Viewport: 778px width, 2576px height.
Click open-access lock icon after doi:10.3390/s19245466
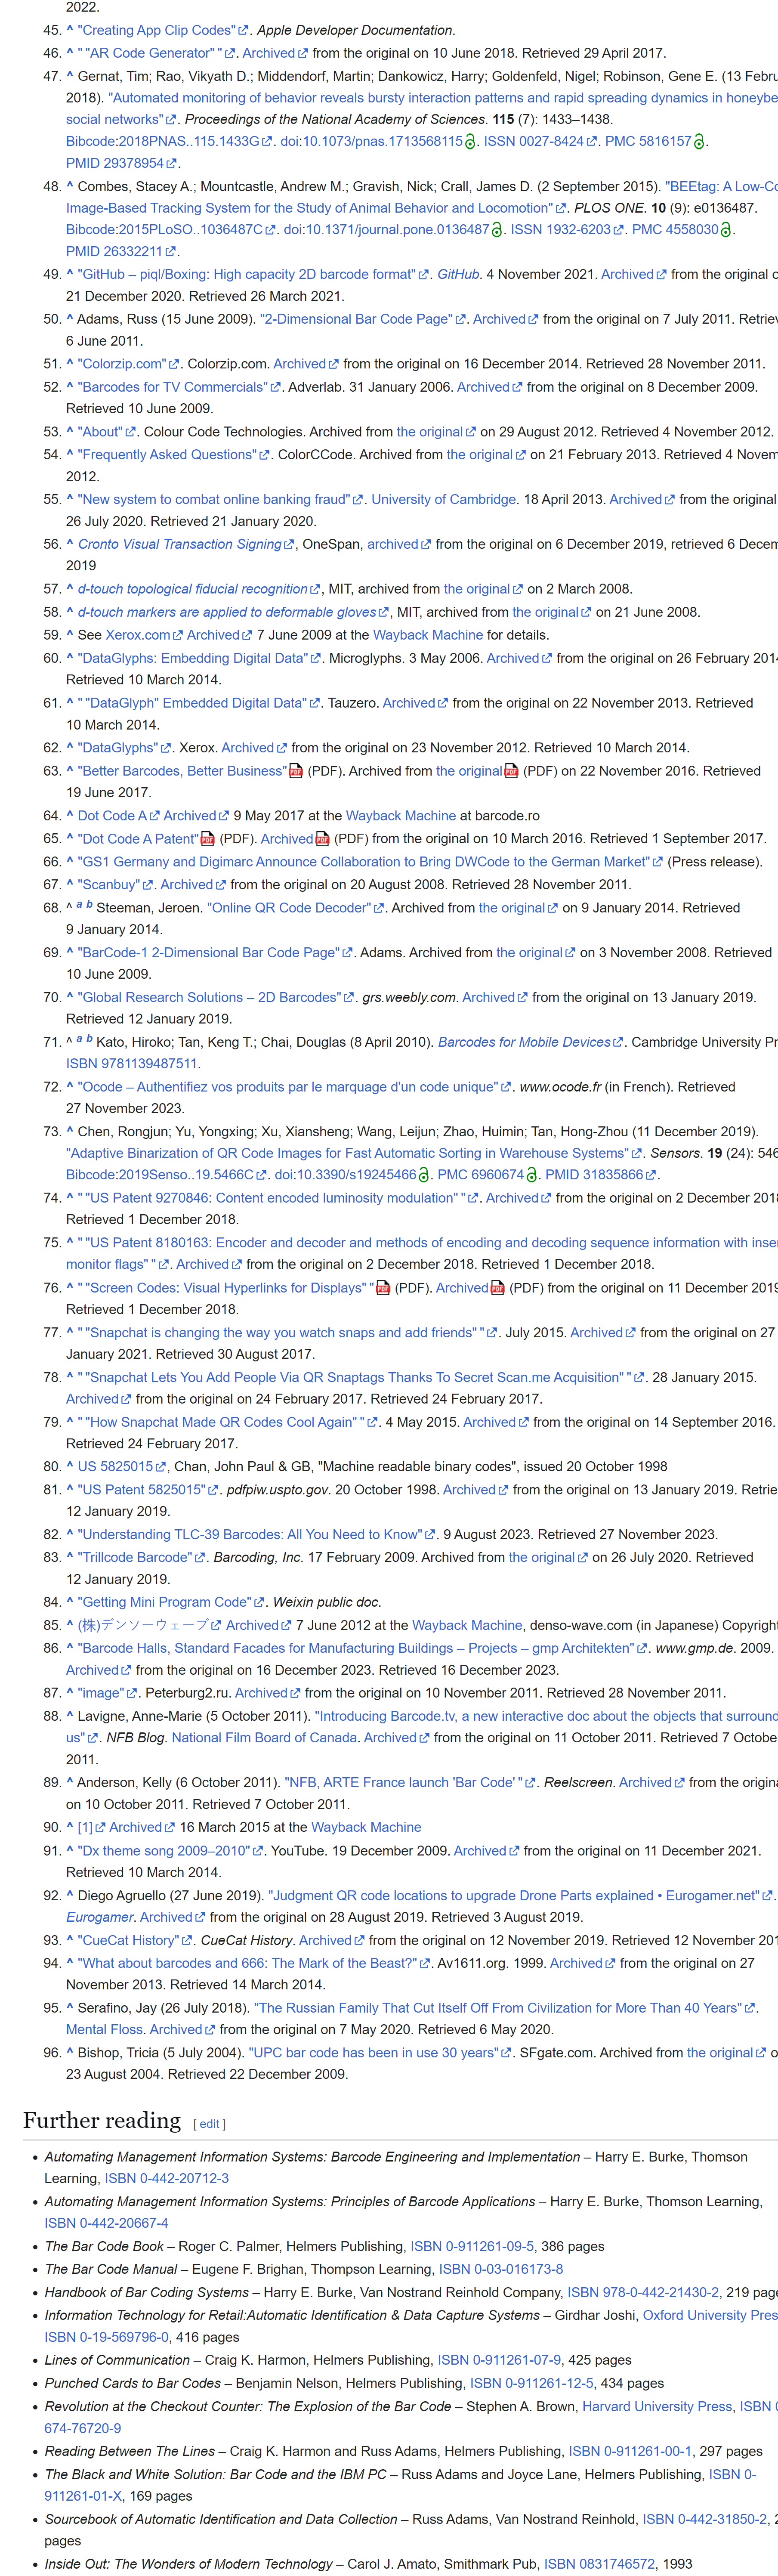(425, 1175)
